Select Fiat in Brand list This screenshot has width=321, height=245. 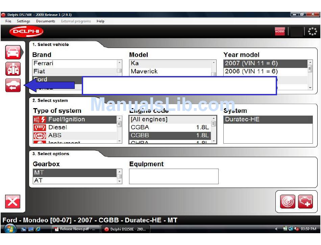(74, 71)
